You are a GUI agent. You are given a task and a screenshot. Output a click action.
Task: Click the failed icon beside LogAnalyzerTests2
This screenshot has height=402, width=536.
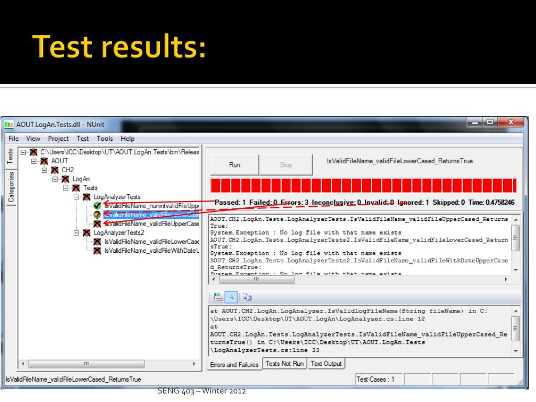(86, 233)
